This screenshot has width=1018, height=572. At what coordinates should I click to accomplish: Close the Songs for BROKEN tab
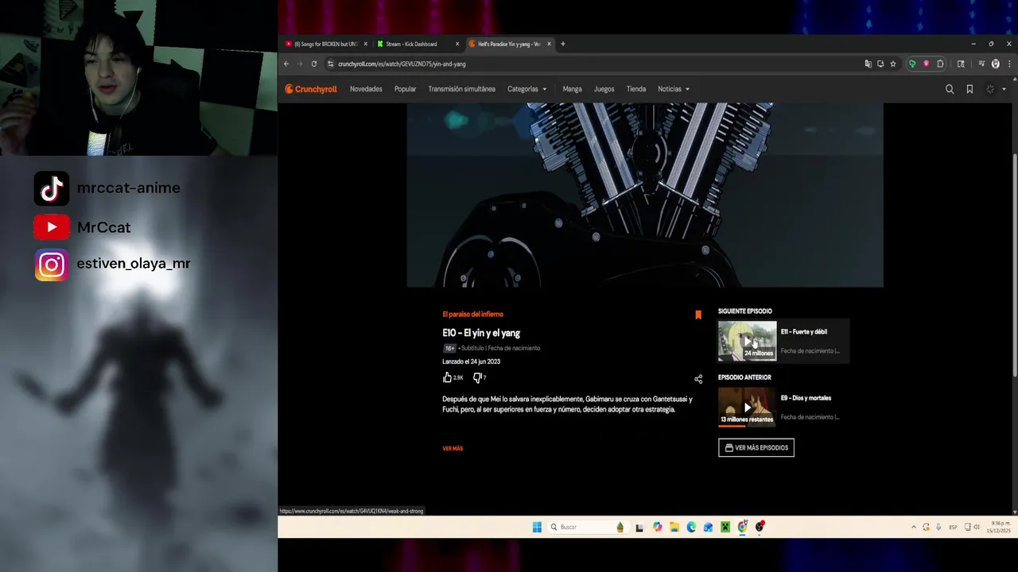[366, 44]
